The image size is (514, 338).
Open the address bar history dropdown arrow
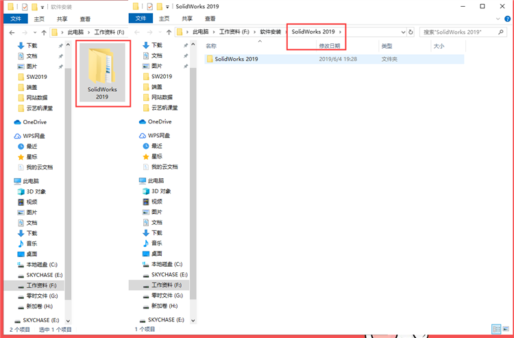tap(403, 32)
